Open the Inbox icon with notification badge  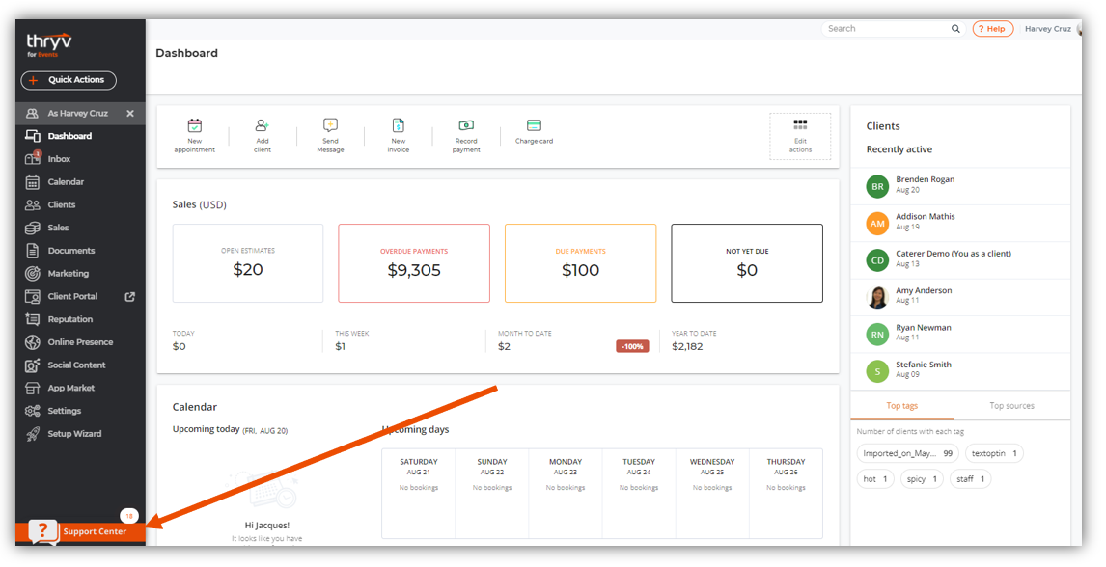[33, 158]
